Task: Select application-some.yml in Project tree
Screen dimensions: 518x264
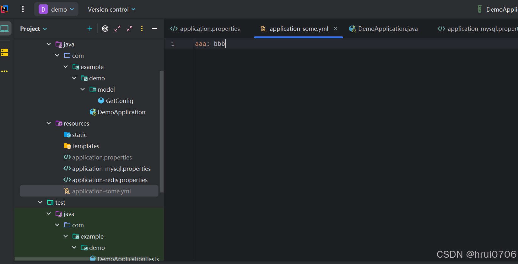Action: pyautogui.click(x=89, y=191)
